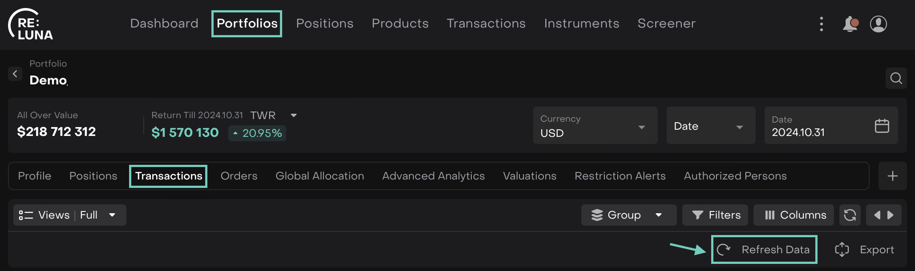Screen dimensions: 915x271
Task: Expand the TWR return type dropdown
Action: tap(293, 116)
